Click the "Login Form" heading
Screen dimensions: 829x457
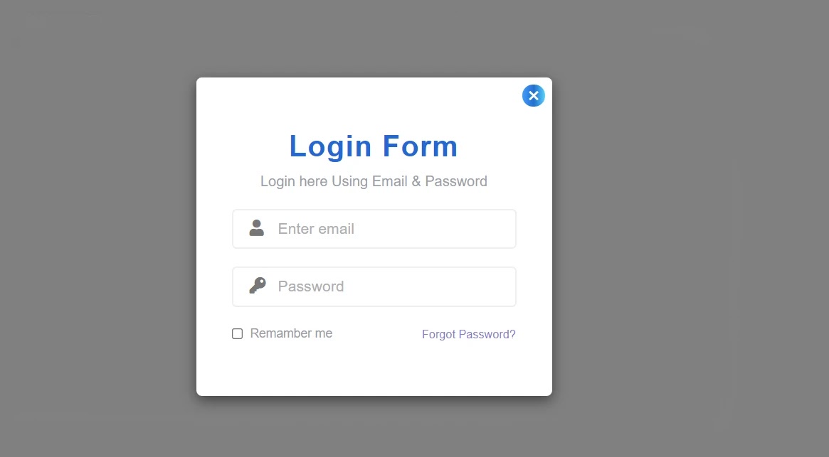pos(374,146)
